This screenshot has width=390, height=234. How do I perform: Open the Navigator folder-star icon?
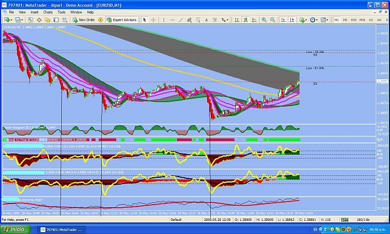coord(47,20)
